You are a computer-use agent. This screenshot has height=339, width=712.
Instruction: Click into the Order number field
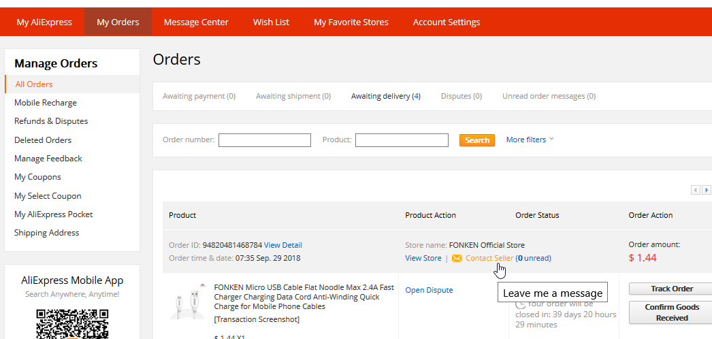click(x=264, y=140)
